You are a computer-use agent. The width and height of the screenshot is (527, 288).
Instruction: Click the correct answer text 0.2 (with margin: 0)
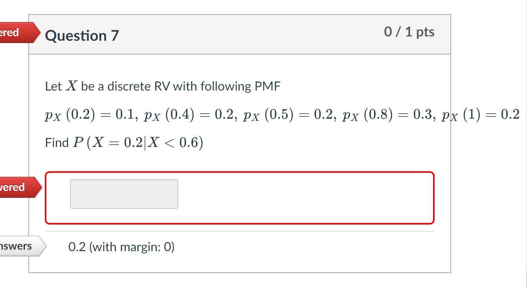[121, 247]
